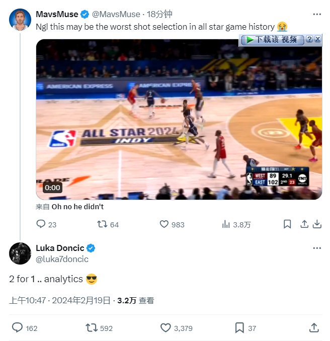Share Luka Doncic's tweet

(314, 328)
